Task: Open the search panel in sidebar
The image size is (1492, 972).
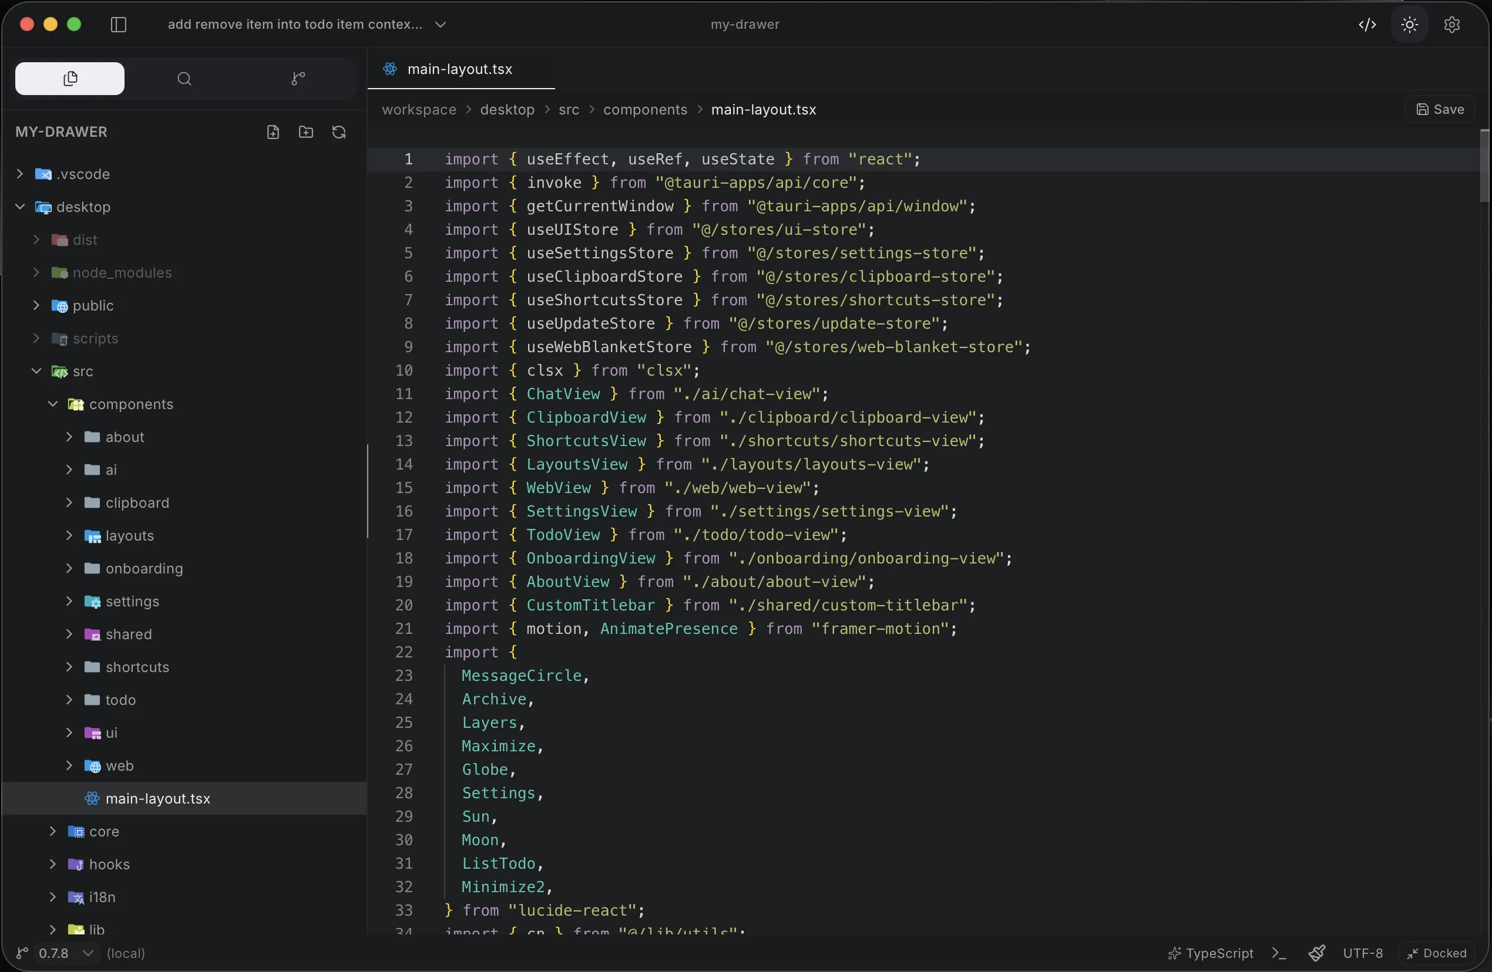Action: [x=184, y=79]
